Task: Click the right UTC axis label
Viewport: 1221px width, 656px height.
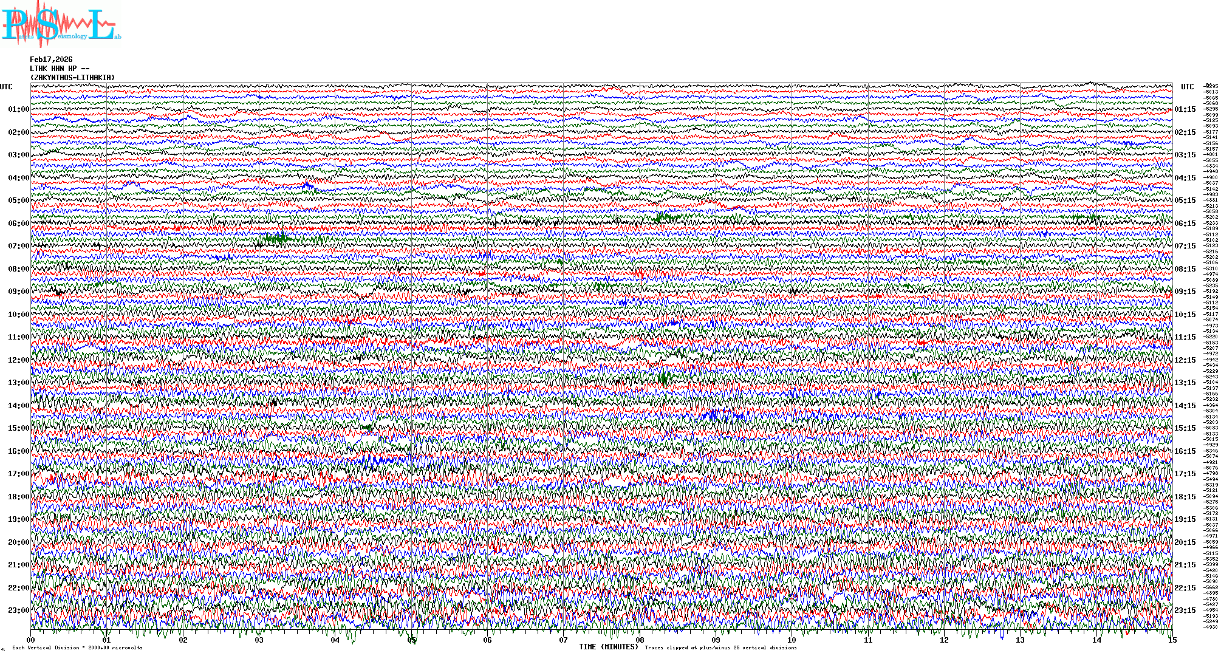Action: 1187,87
